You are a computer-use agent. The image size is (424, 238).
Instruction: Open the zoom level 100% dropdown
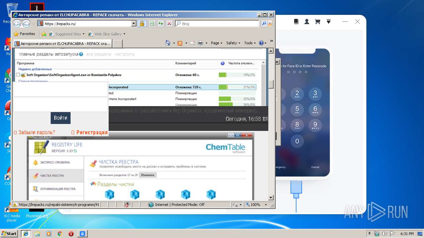[266, 205]
